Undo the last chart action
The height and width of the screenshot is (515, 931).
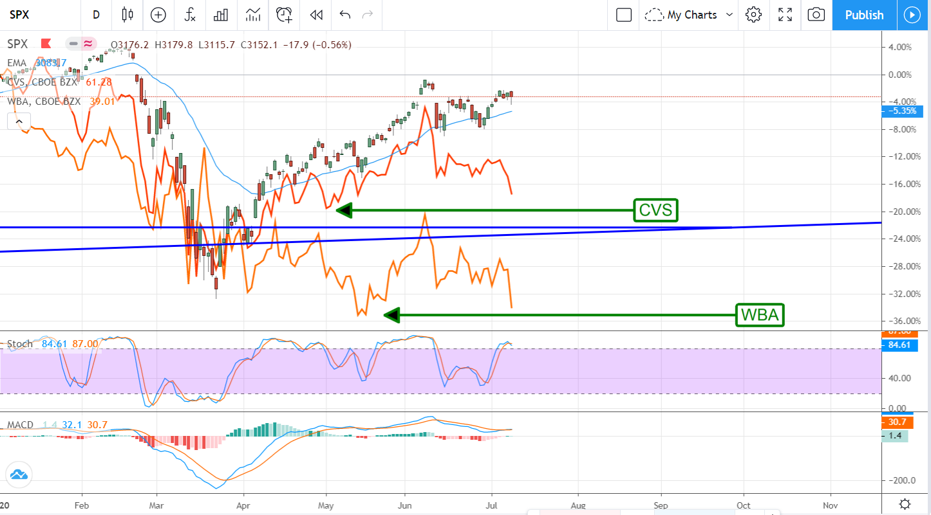[x=345, y=15]
